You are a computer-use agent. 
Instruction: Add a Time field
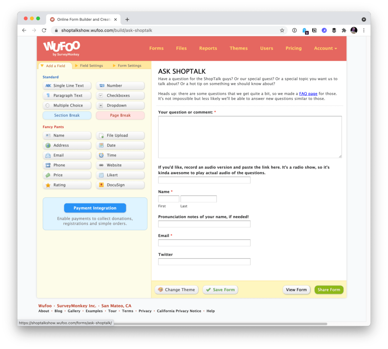(120, 155)
